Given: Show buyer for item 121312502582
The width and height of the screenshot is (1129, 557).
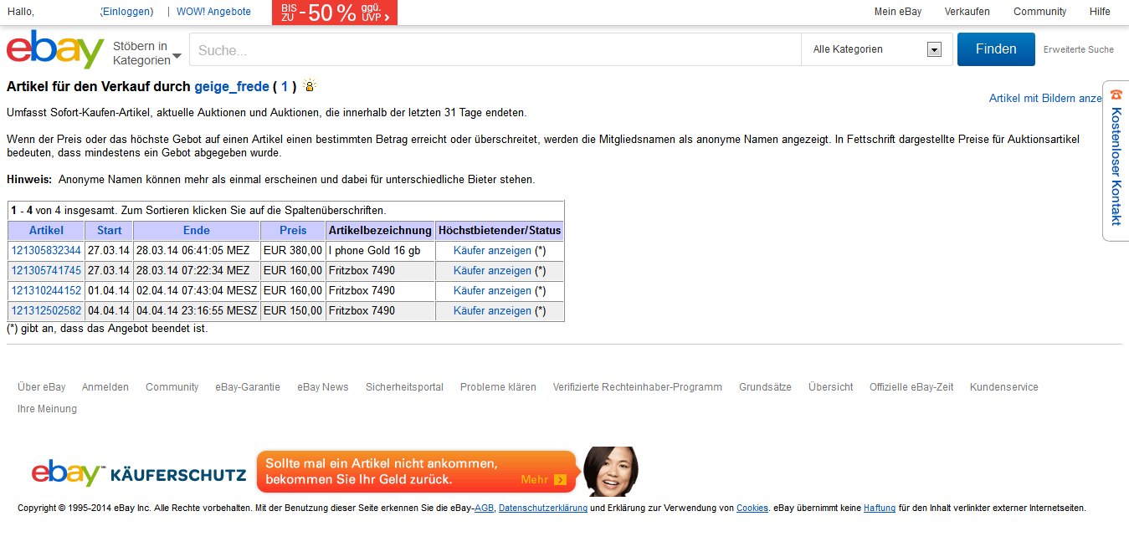Looking at the screenshot, I should (492, 310).
